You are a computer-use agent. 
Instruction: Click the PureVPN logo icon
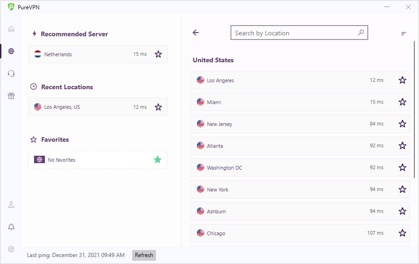click(x=11, y=7)
